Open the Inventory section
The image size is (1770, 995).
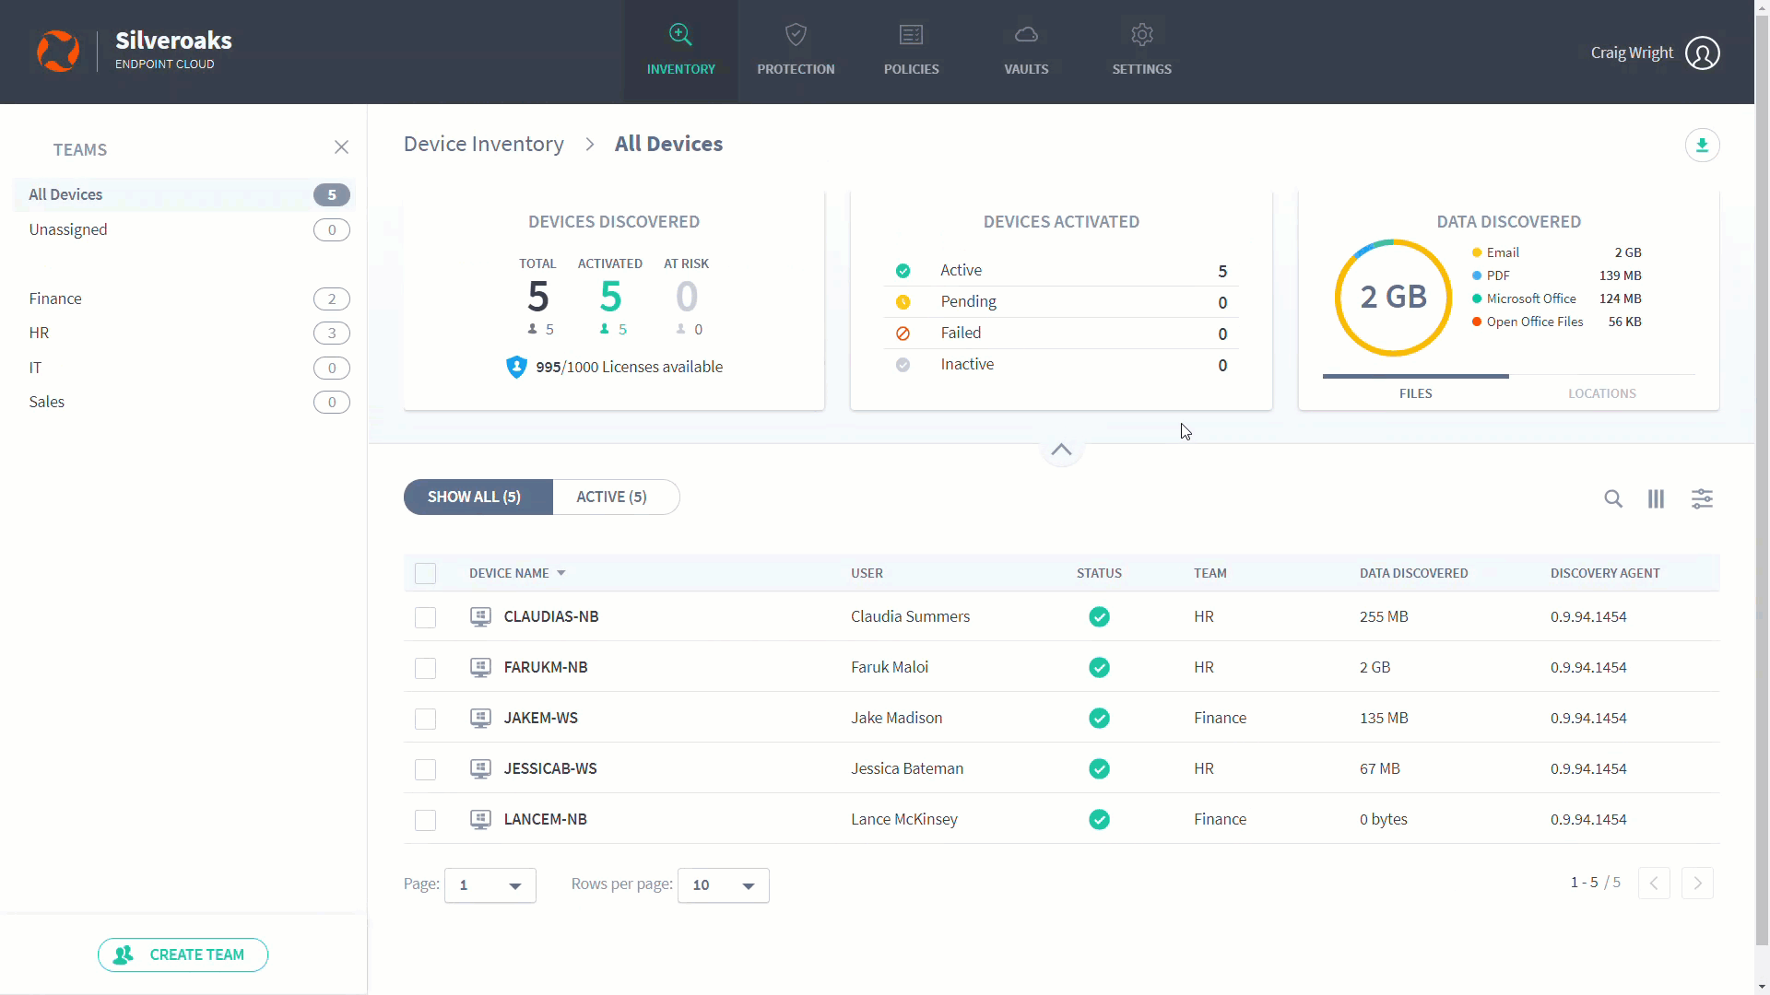[x=680, y=51]
